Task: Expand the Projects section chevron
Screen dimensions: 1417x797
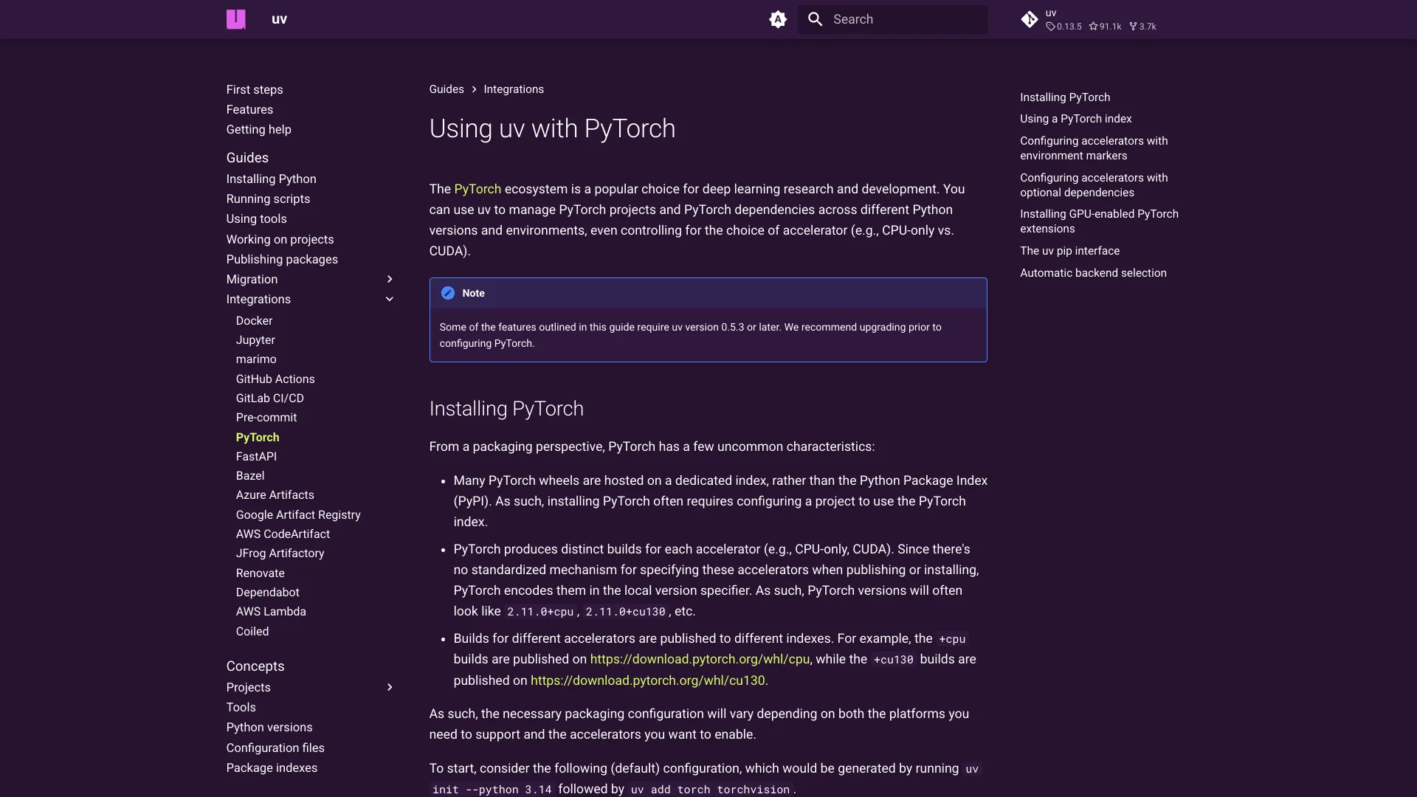Action: pyautogui.click(x=390, y=687)
